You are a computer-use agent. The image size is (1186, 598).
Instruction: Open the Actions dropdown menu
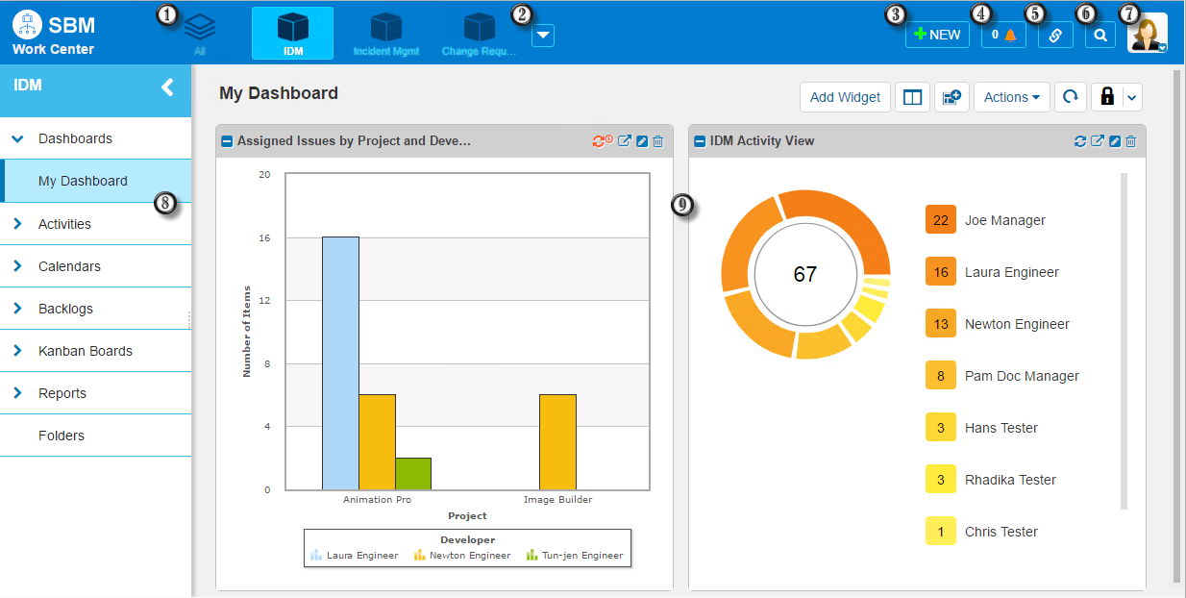(x=1013, y=97)
